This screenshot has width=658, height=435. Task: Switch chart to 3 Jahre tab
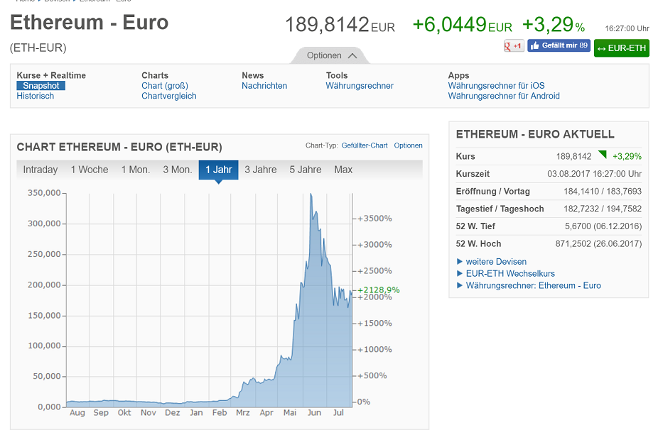click(261, 170)
